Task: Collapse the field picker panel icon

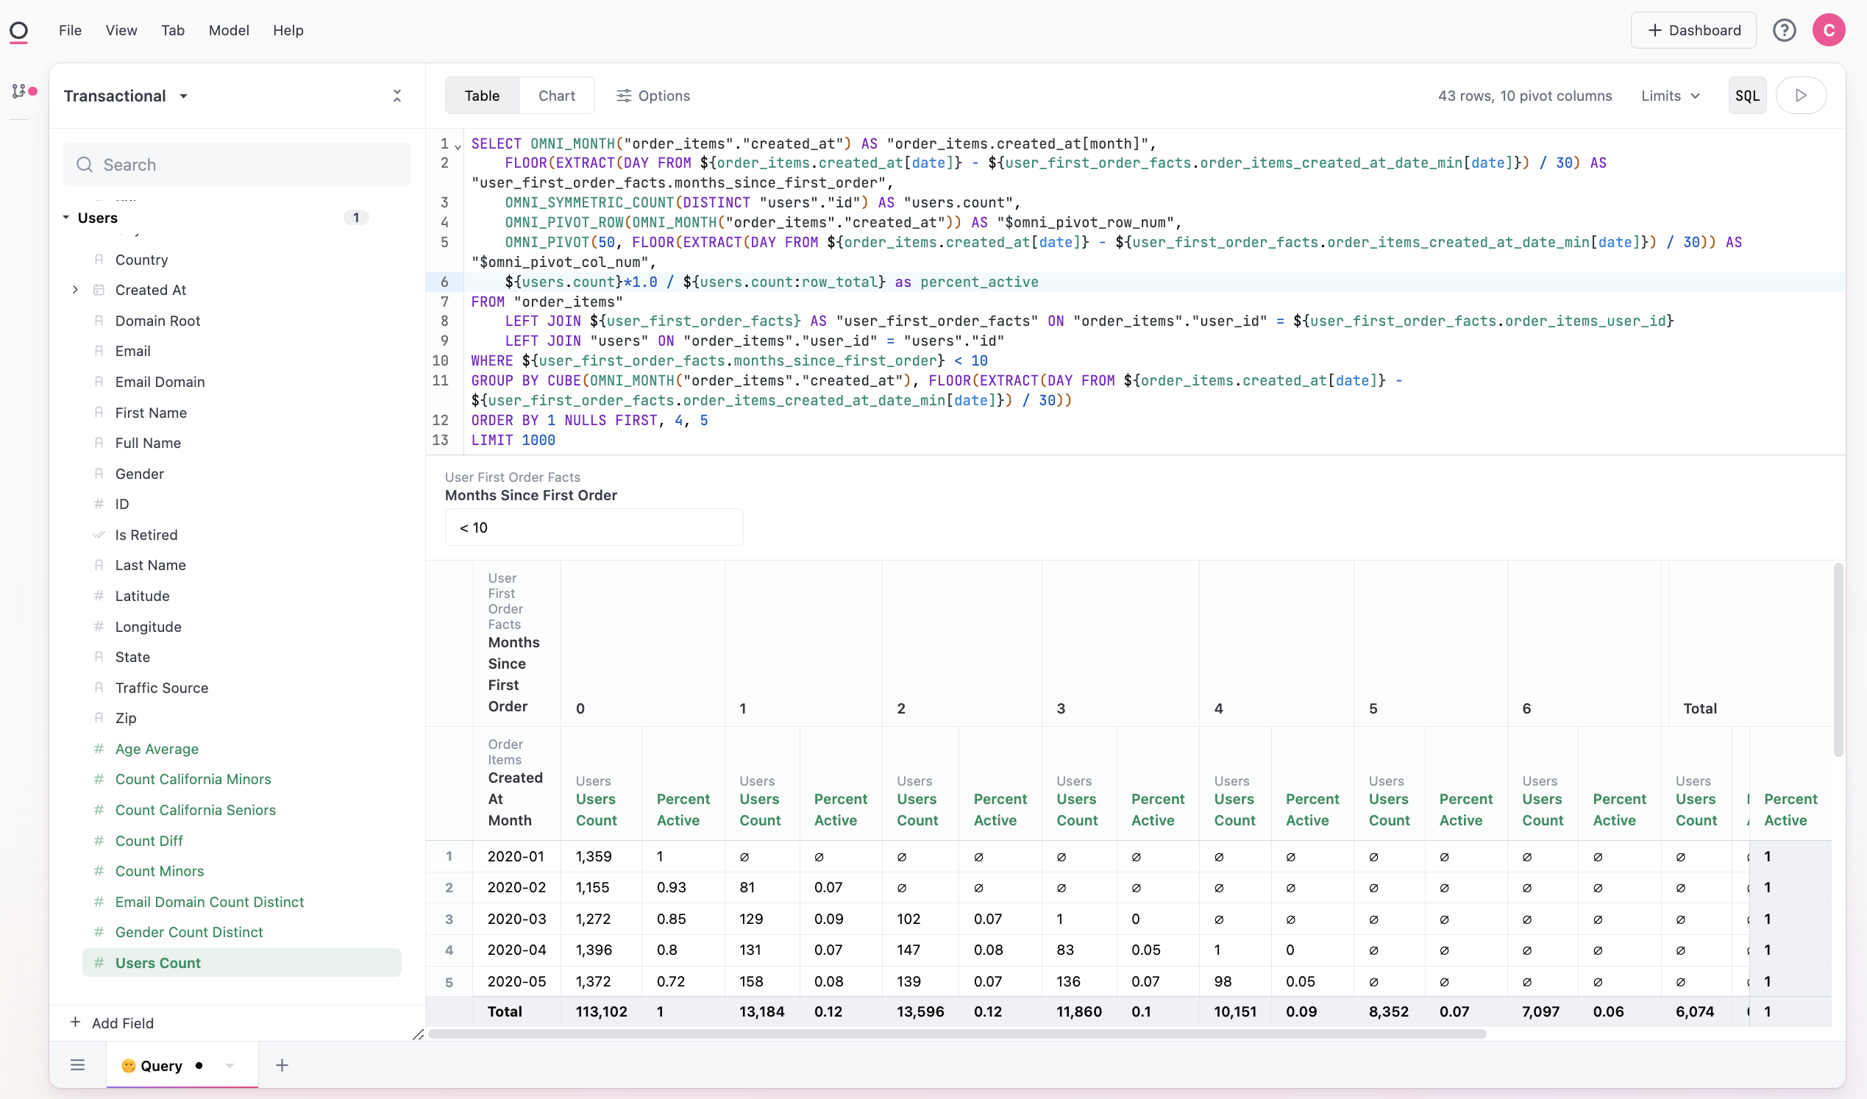Action: pyautogui.click(x=397, y=96)
